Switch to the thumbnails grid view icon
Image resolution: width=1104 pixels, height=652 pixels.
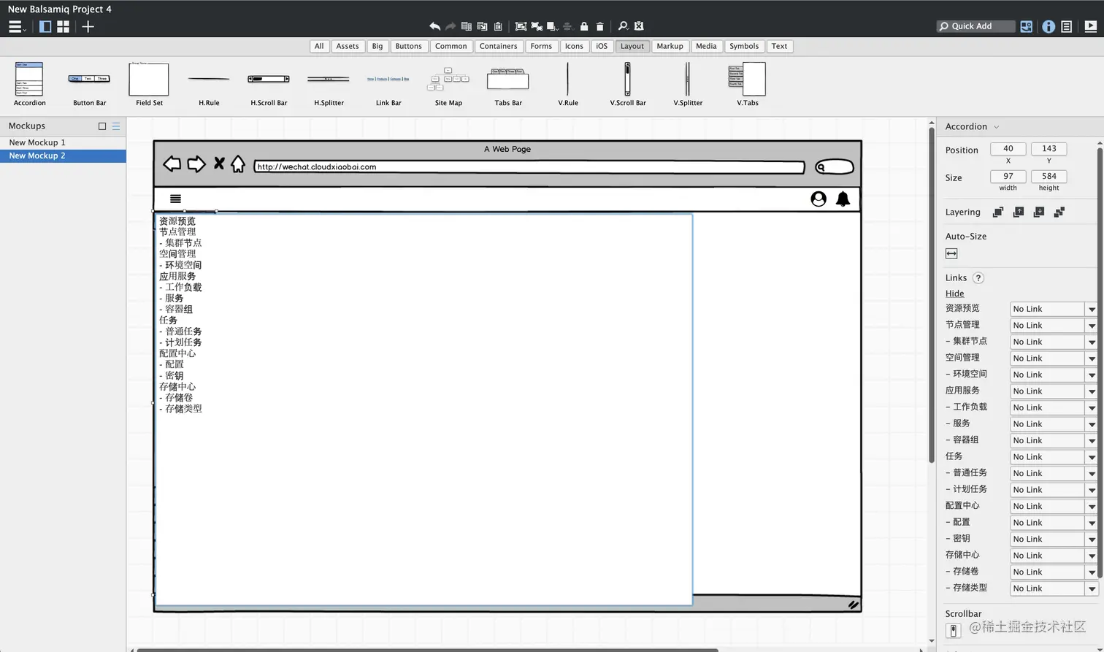coord(64,26)
